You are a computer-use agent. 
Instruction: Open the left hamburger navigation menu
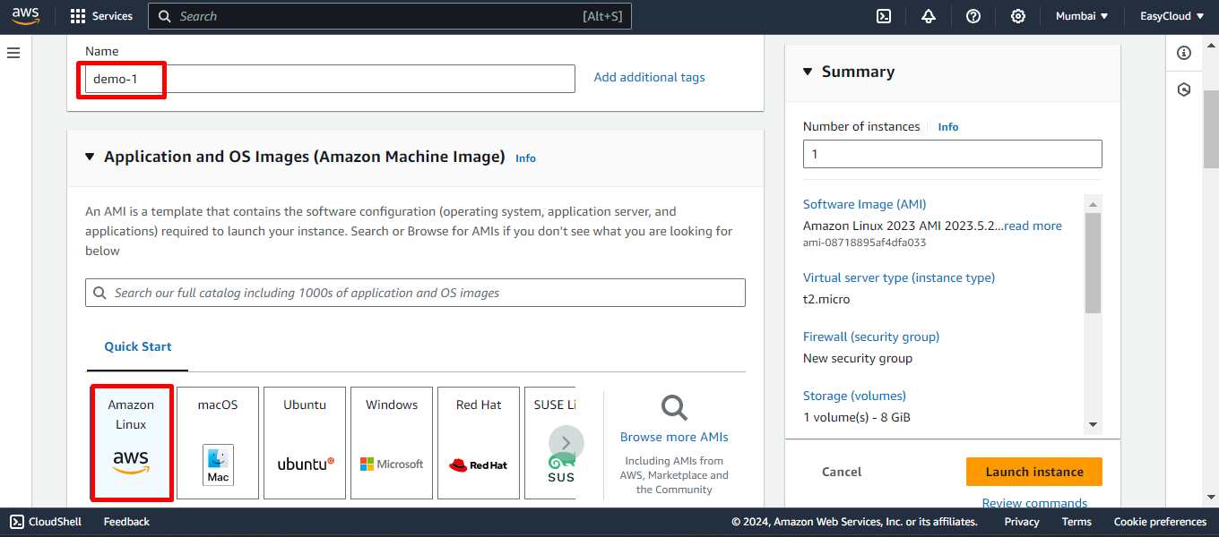13,53
